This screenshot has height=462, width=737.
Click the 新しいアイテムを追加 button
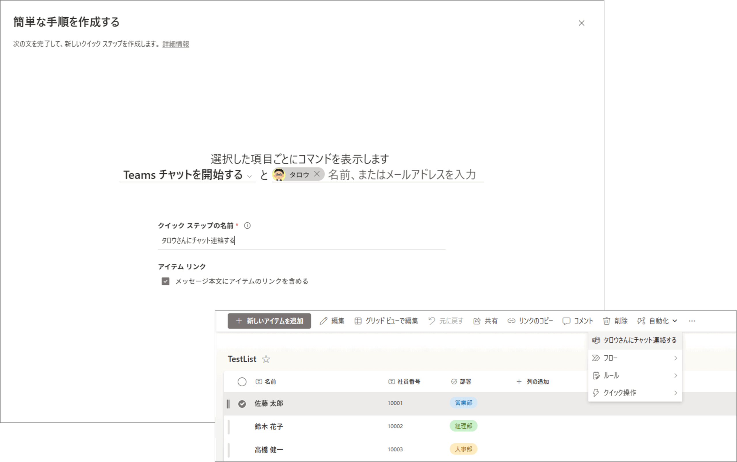269,321
